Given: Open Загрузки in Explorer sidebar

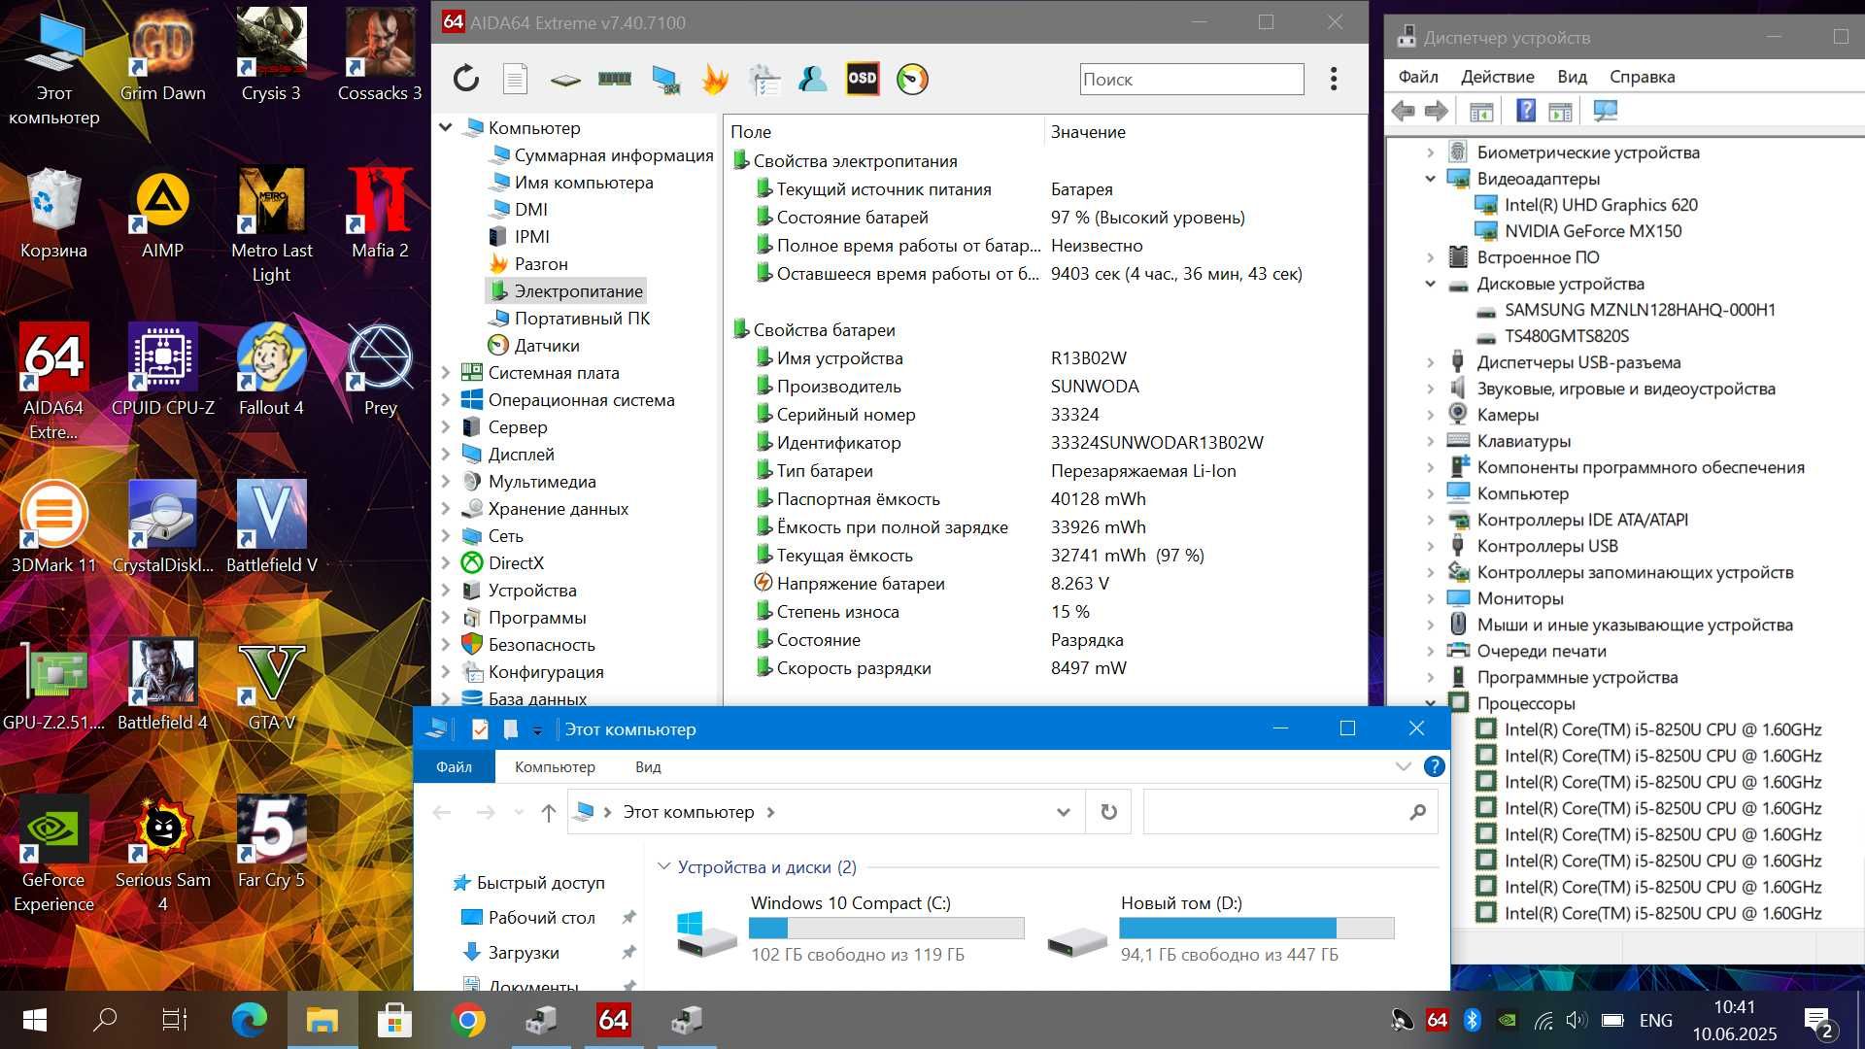Looking at the screenshot, I should click(x=524, y=953).
